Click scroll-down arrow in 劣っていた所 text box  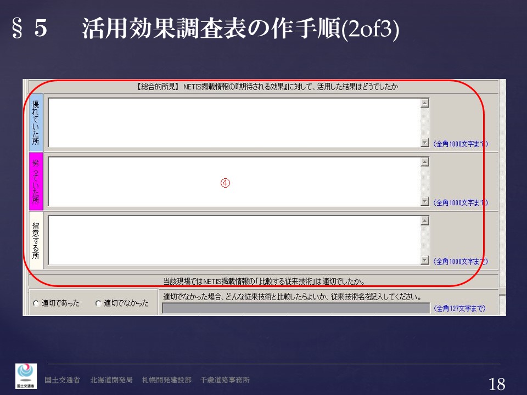424,201
